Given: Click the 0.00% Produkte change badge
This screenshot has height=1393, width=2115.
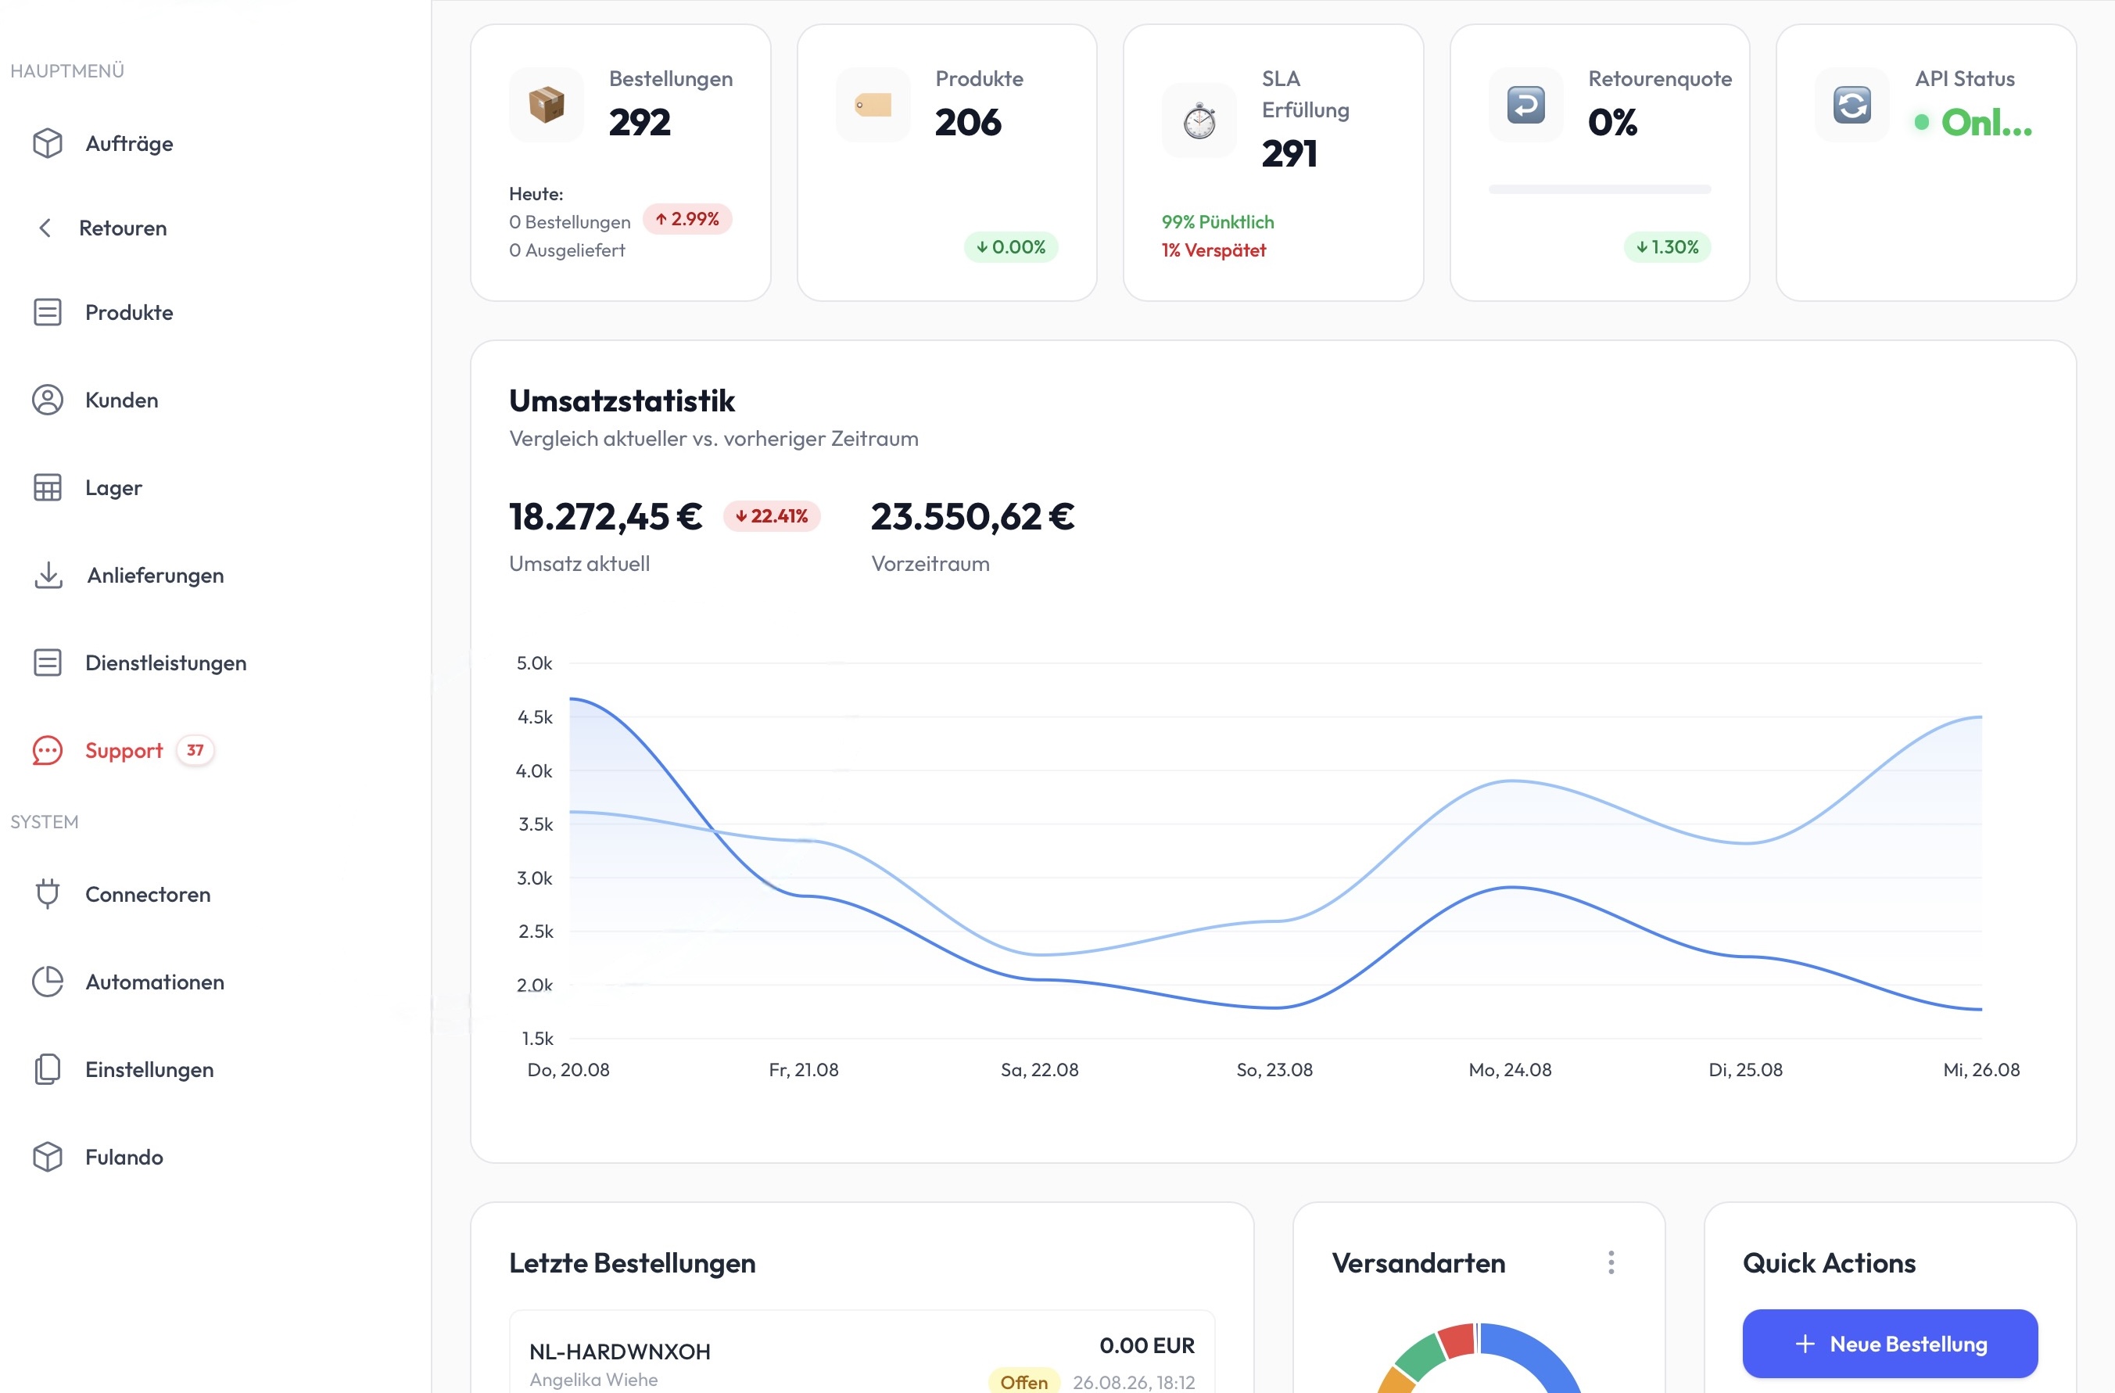Looking at the screenshot, I should [1010, 246].
